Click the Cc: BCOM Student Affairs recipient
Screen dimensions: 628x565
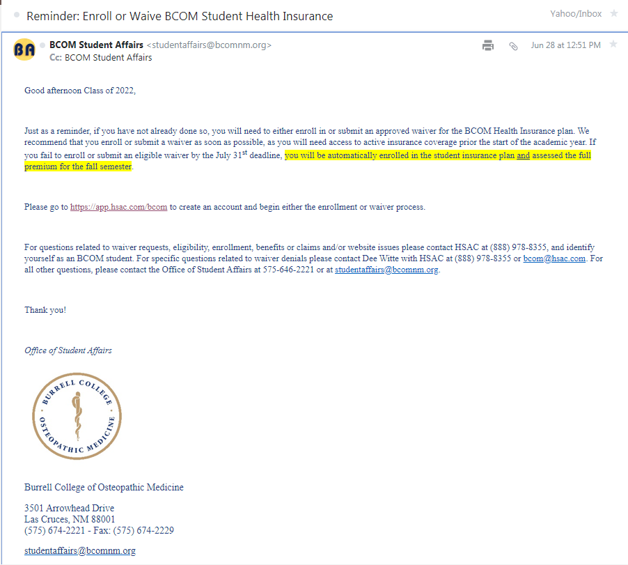(100, 58)
